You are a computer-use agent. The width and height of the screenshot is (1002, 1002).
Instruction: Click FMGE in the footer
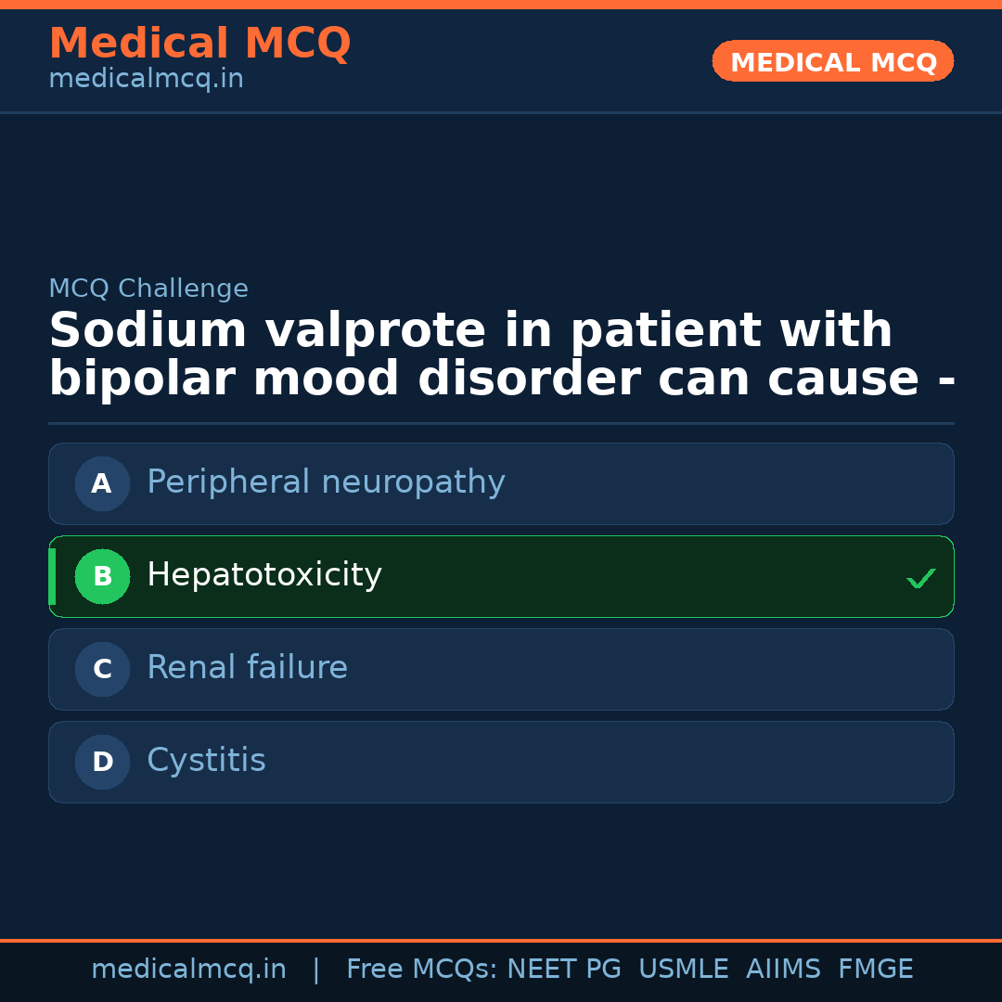[x=876, y=970]
